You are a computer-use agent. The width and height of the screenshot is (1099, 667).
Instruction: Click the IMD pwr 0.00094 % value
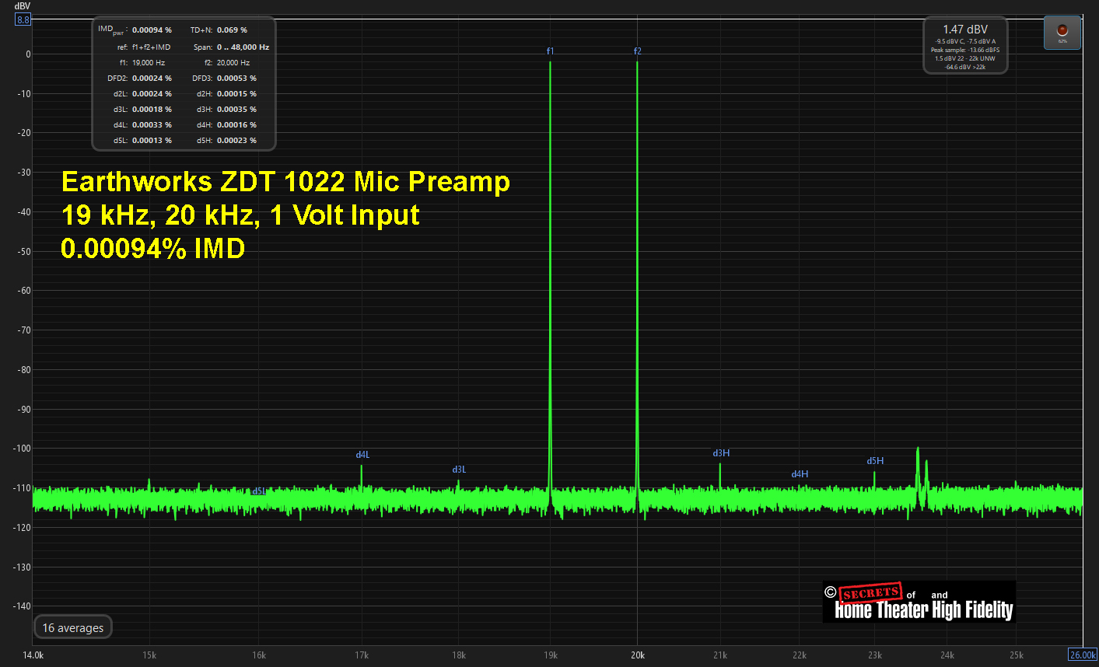tap(152, 30)
